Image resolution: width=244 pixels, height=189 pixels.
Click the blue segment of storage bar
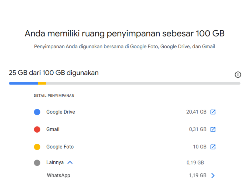[23, 83]
